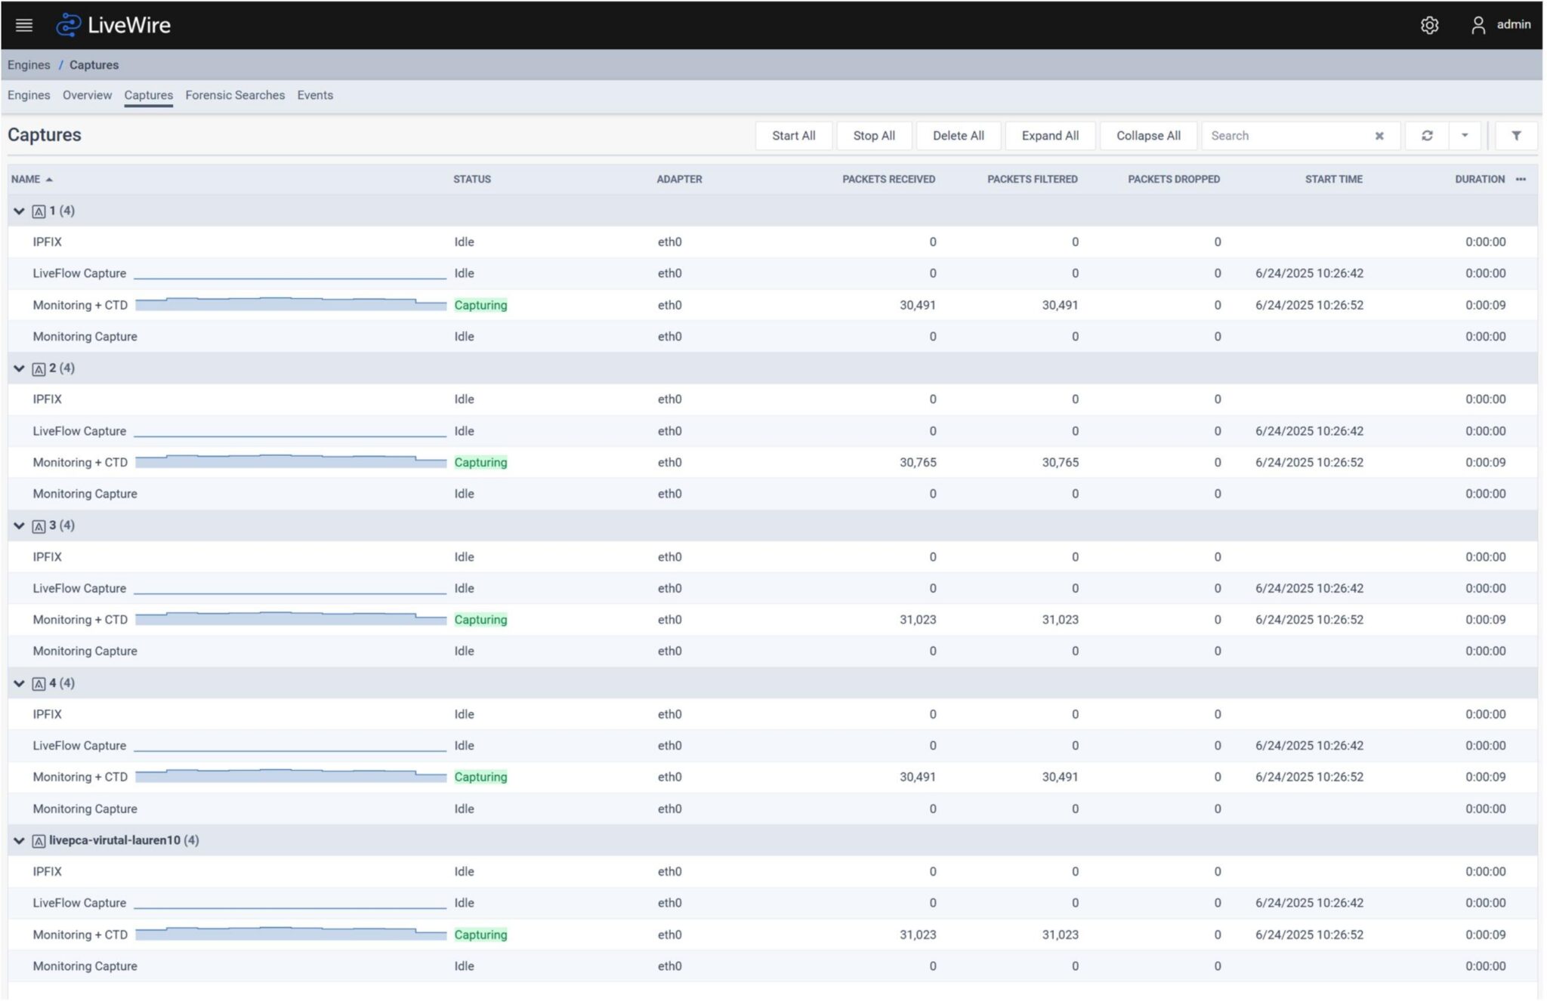Open the settings gear icon
The height and width of the screenshot is (1001, 1547).
(1429, 25)
